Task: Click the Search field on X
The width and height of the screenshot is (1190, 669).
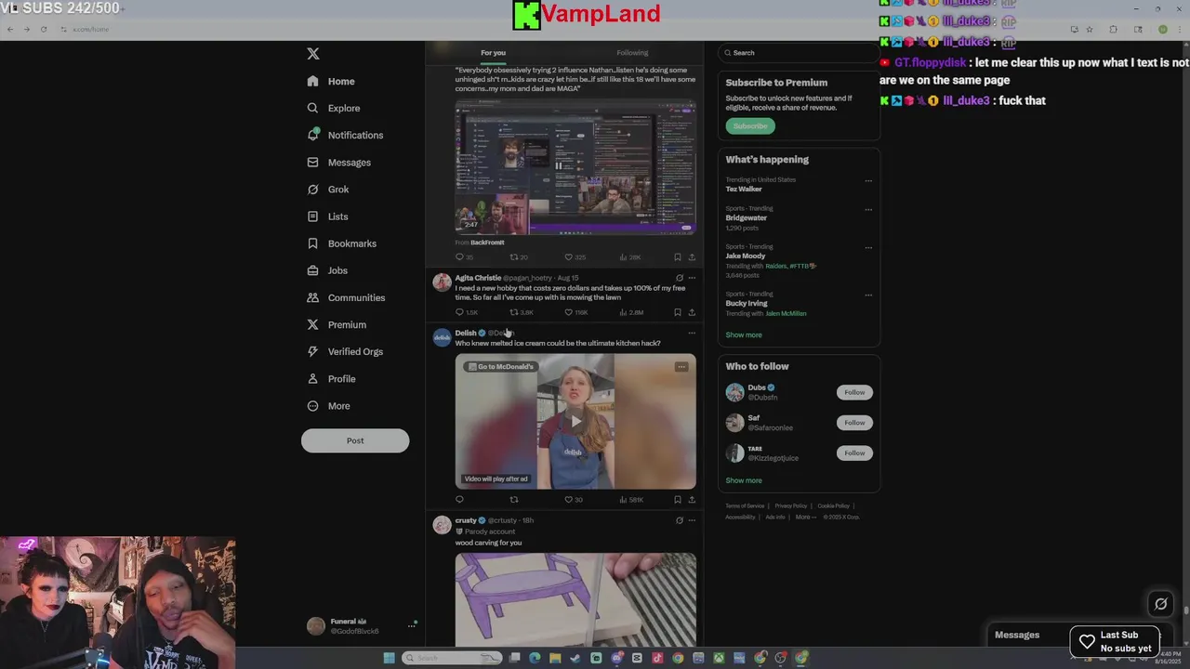Action: (x=799, y=53)
